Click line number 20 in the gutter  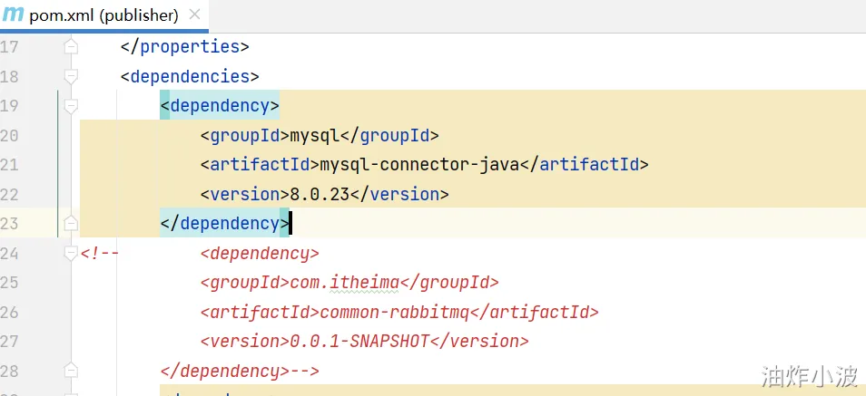(x=10, y=136)
